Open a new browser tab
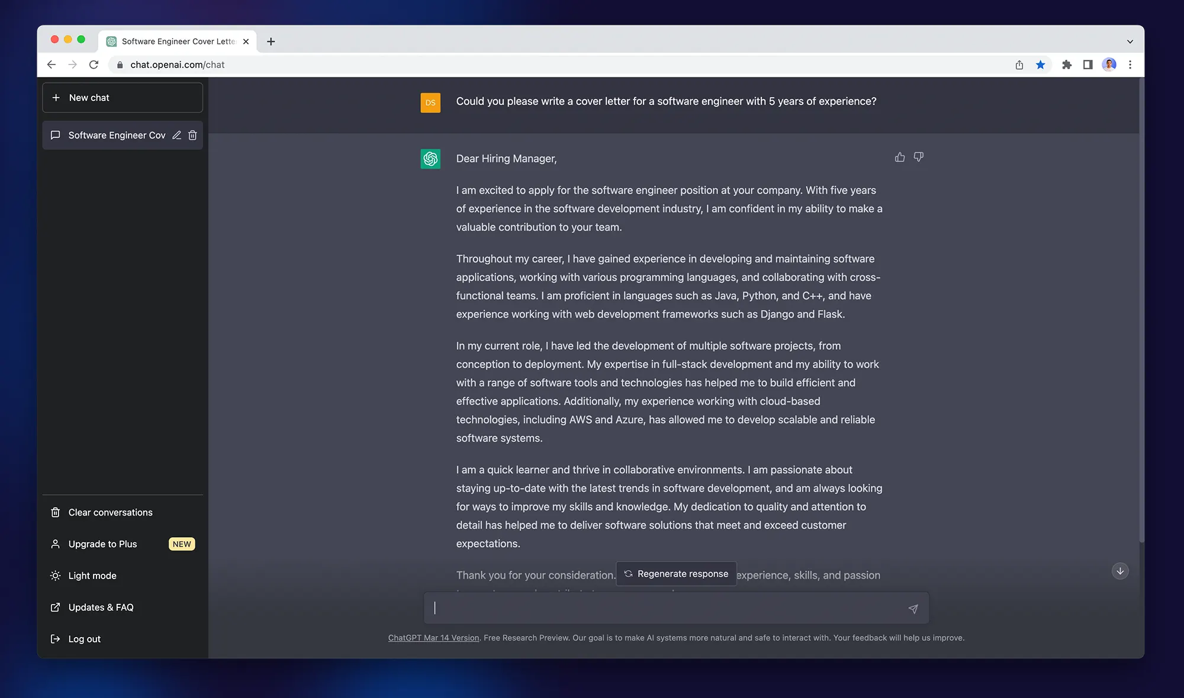The height and width of the screenshot is (698, 1184). pyautogui.click(x=271, y=41)
